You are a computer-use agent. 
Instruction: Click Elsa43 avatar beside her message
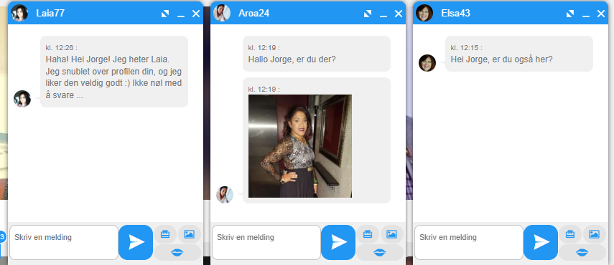(427, 63)
